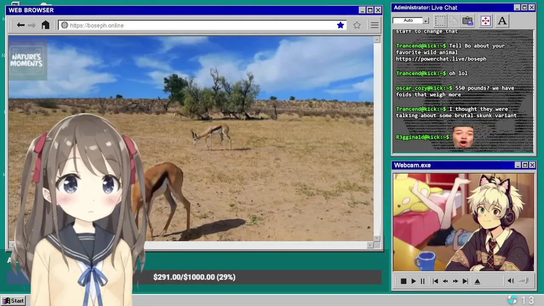Viewport: 544px width, 306px height.
Task: Click the "brutal skunk variant" chat message
Action: pos(456,112)
